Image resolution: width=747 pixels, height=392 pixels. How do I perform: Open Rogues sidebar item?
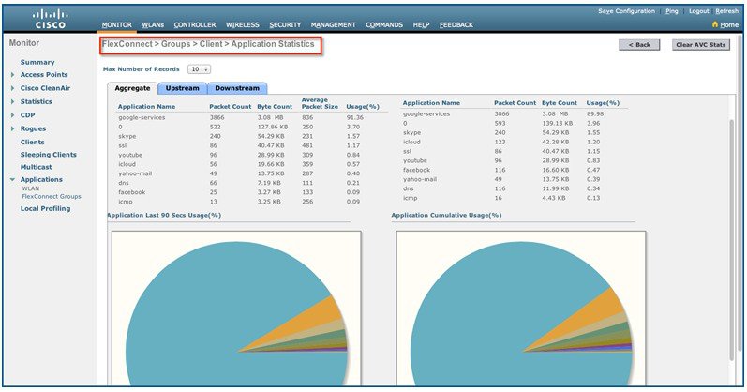click(33, 128)
